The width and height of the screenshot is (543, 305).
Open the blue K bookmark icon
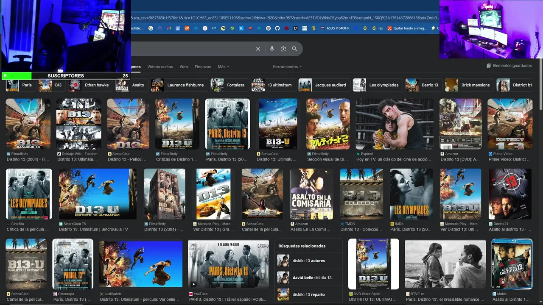pyautogui.click(x=241, y=28)
